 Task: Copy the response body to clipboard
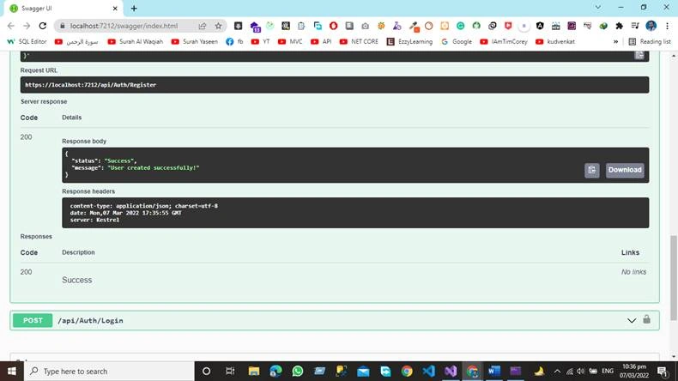click(x=591, y=170)
